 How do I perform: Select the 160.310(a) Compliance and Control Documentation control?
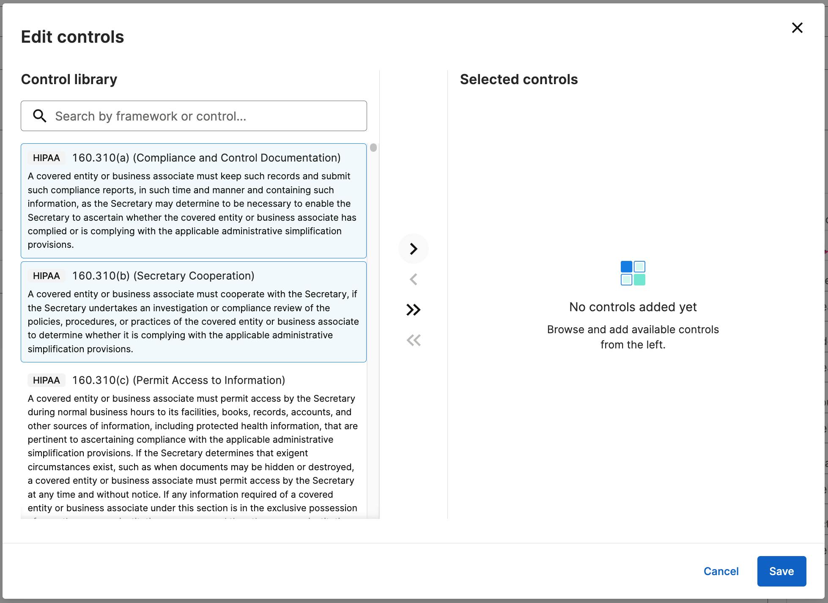coord(206,158)
